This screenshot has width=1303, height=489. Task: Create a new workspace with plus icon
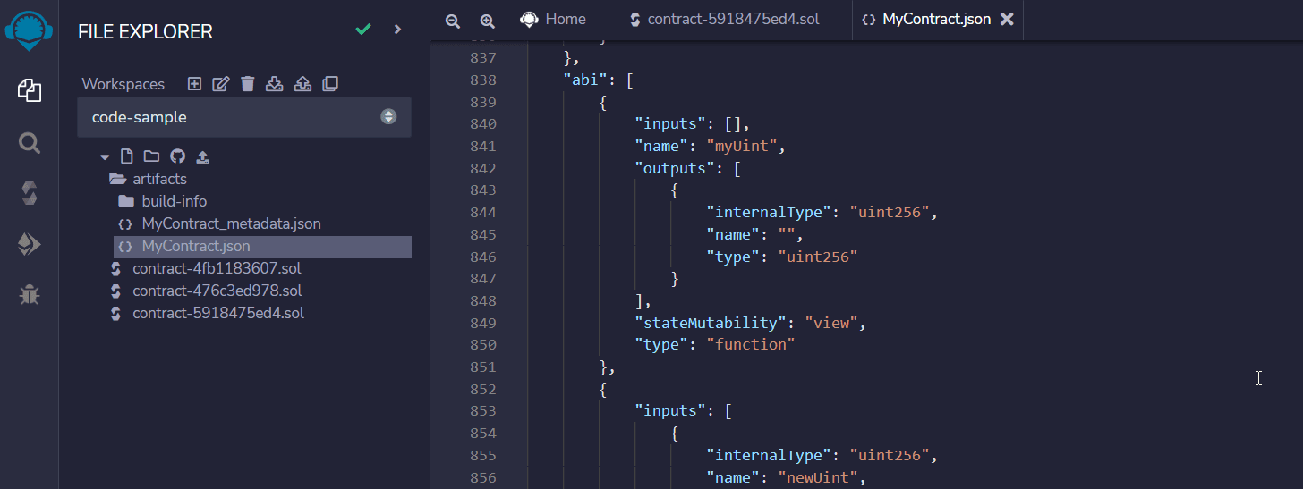[194, 83]
